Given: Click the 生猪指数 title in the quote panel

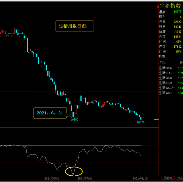Looking at the screenshot, I should 170,6.
